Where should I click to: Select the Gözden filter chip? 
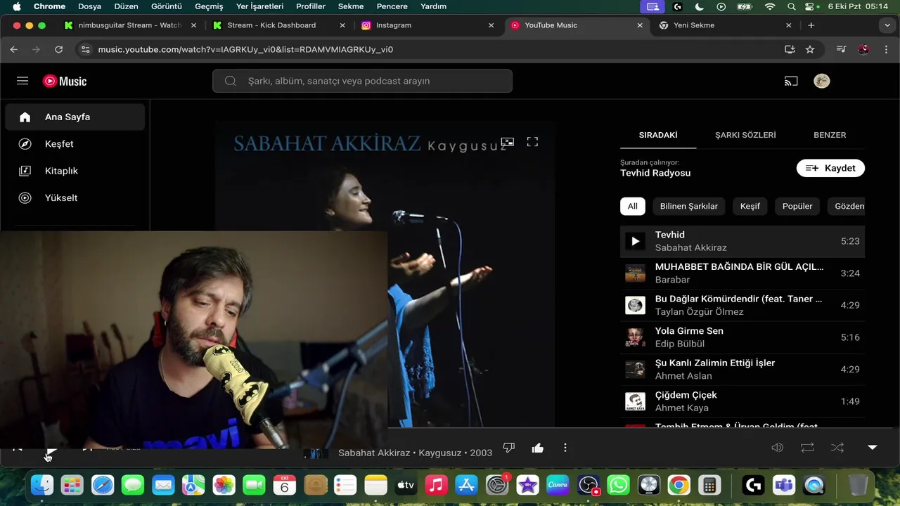point(847,206)
